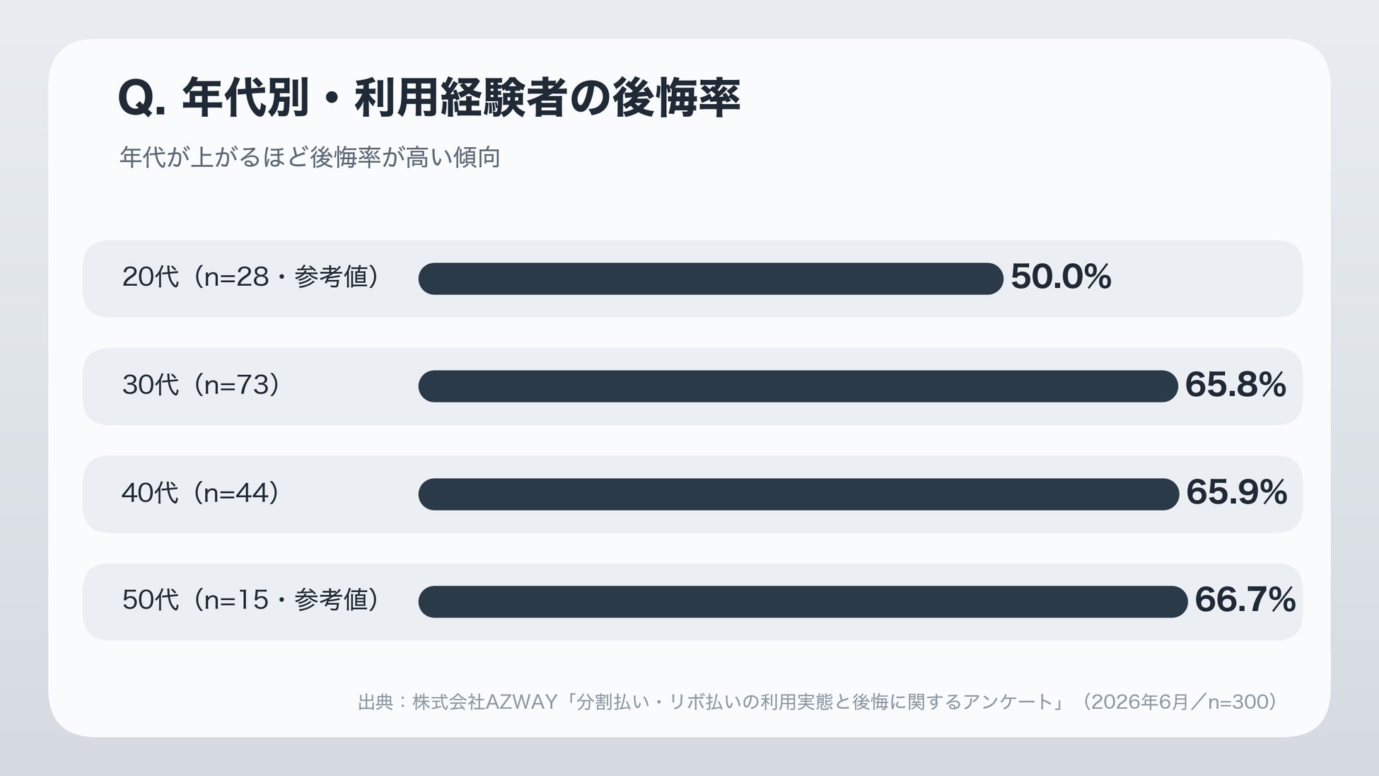Click the 50代 bar showing 66.7%
Image resolution: width=1379 pixels, height=776 pixels.
click(803, 601)
